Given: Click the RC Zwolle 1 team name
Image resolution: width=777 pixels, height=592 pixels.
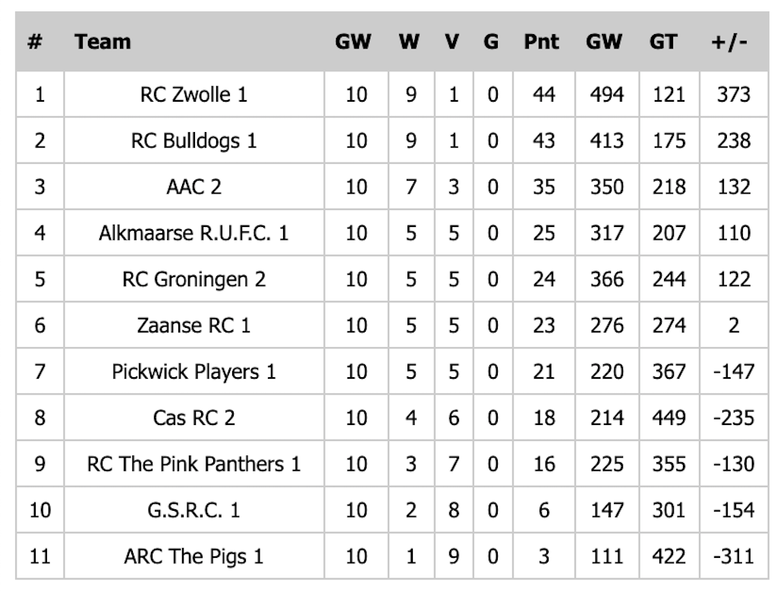Looking at the screenshot, I should [x=193, y=95].
